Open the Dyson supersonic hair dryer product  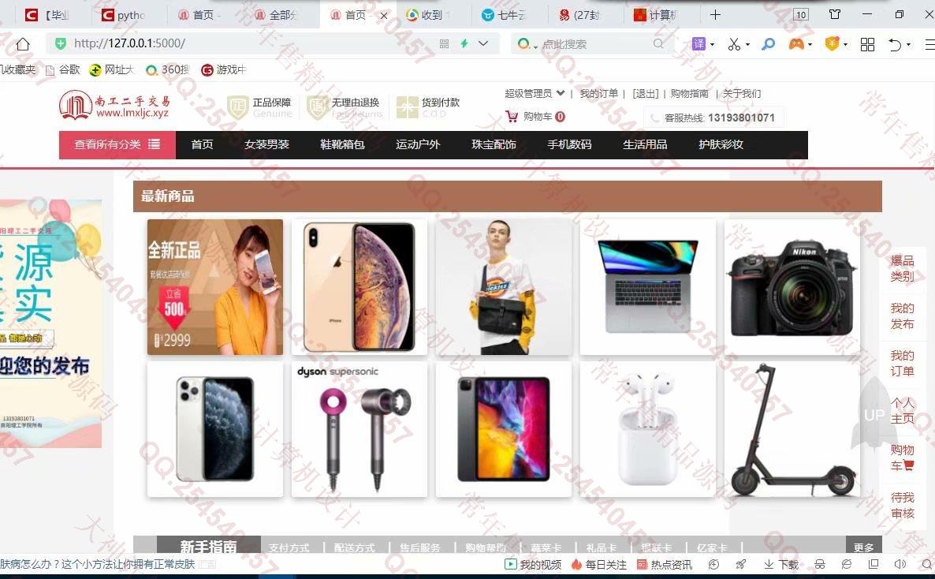tap(359, 429)
